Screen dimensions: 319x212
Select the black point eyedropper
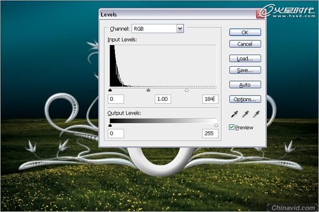(234, 114)
